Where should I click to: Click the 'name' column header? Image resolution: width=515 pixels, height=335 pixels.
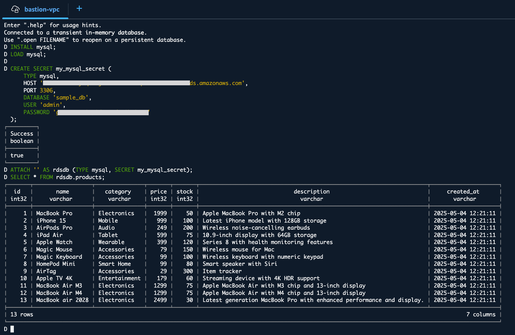[x=62, y=192]
